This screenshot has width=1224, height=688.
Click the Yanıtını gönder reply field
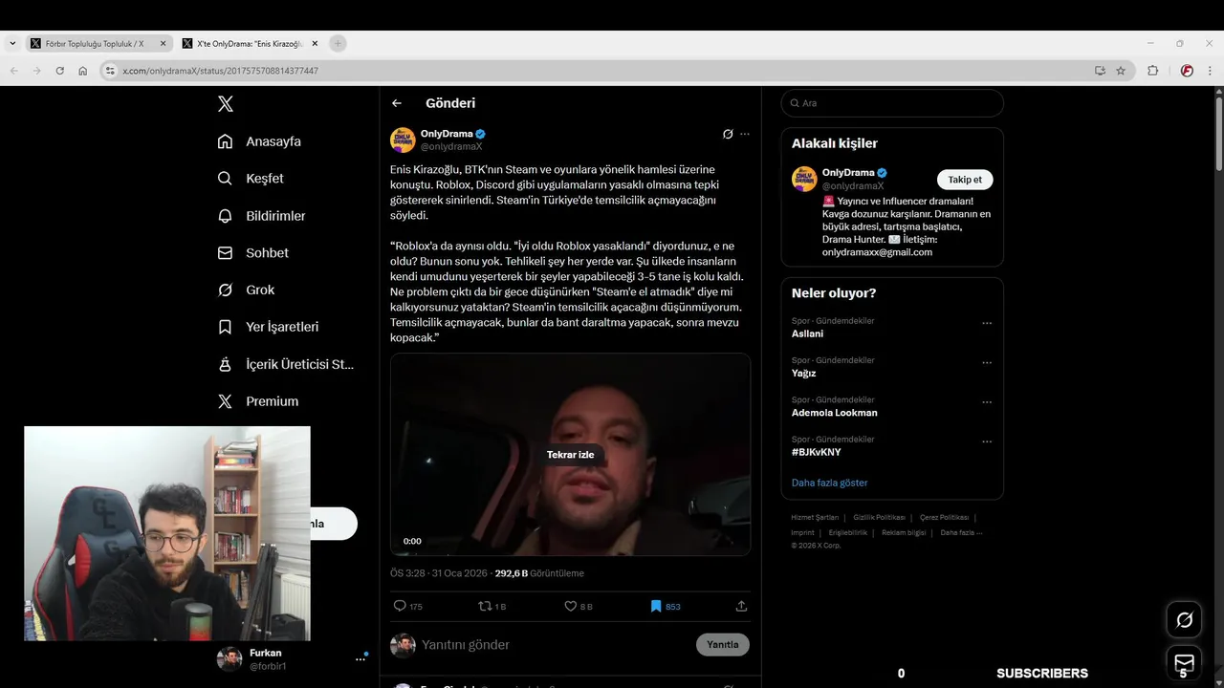(555, 645)
